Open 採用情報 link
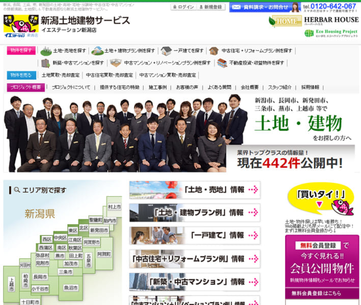Image resolution: width=361 pixels, height=305 pixels. pyautogui.click(x=310, y=87)
